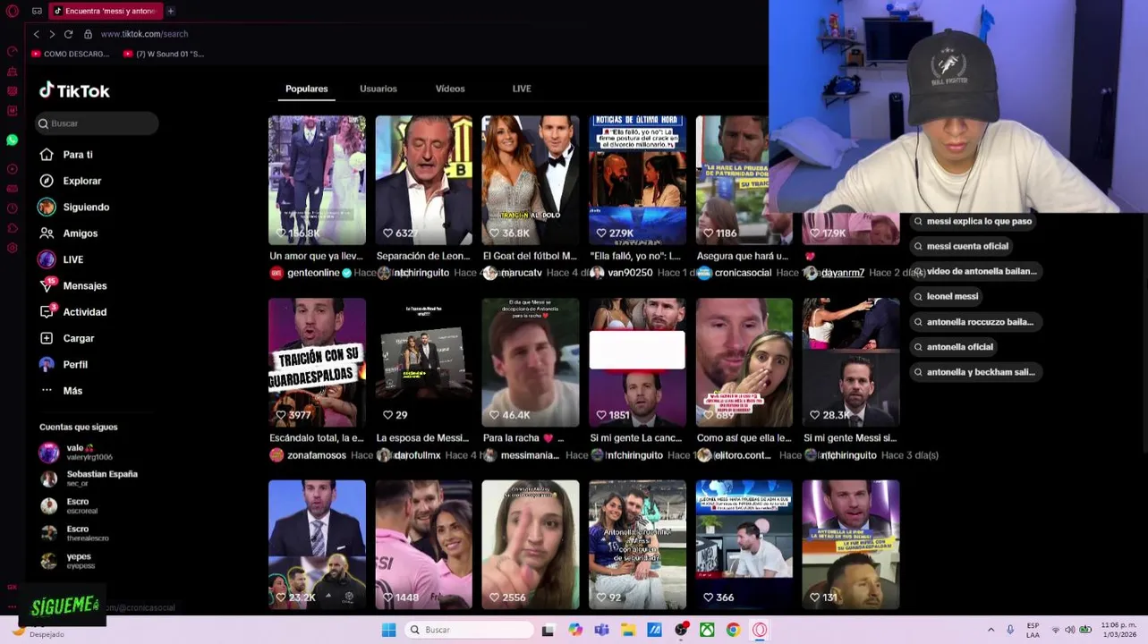This screenshot has height=644, width=1148.
Task: Open the LIVE sidebar item
Action: point(61,259)
